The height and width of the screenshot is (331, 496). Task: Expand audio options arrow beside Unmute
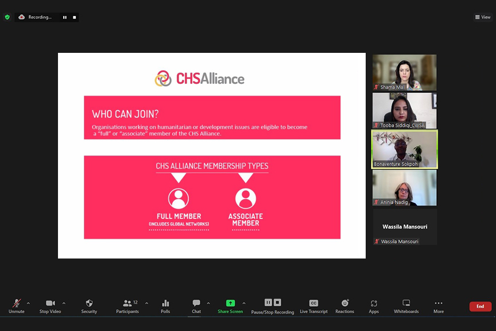[x=29, y=303]
